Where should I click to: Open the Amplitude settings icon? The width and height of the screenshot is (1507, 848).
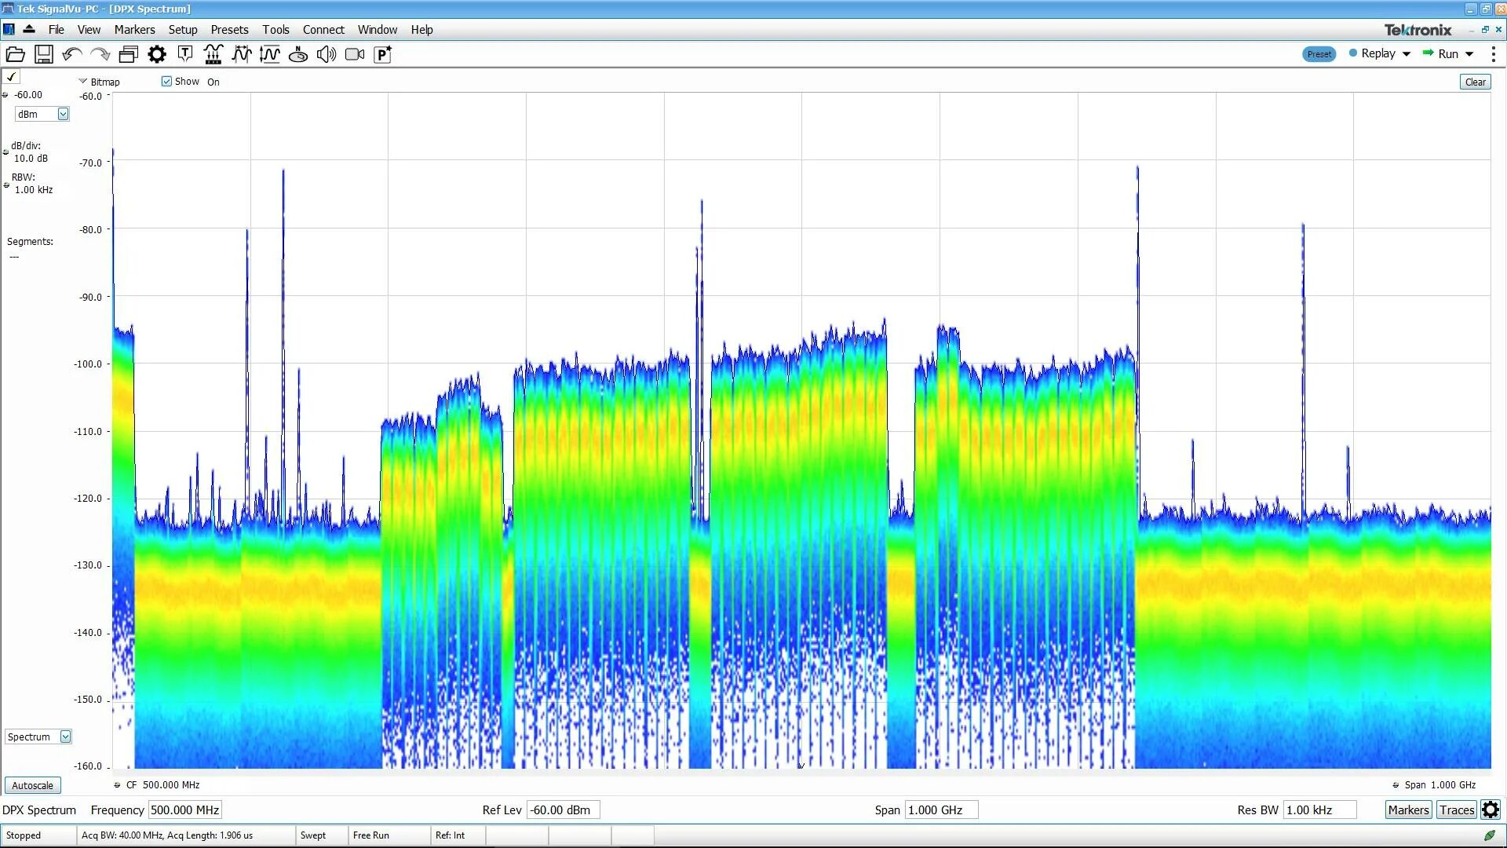[x=269, y=54]
